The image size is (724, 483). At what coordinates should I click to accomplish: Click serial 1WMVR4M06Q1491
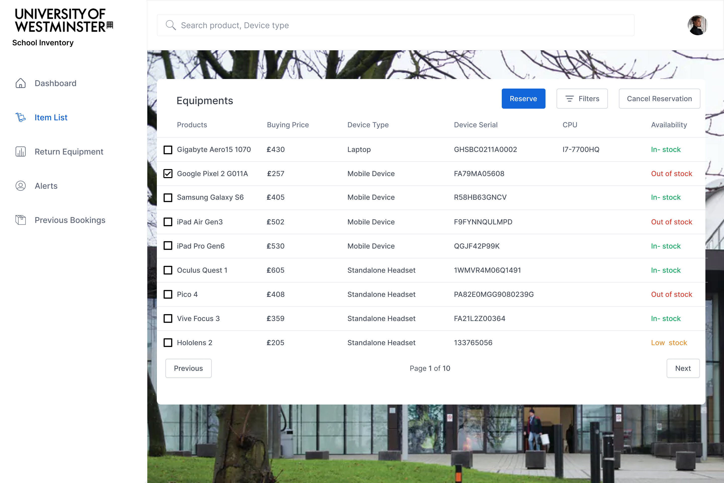click(488, 270)
